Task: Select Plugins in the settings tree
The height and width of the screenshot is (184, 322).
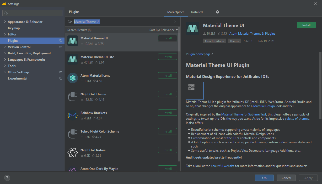Action: pyautogui.click(x=33, y=41)
